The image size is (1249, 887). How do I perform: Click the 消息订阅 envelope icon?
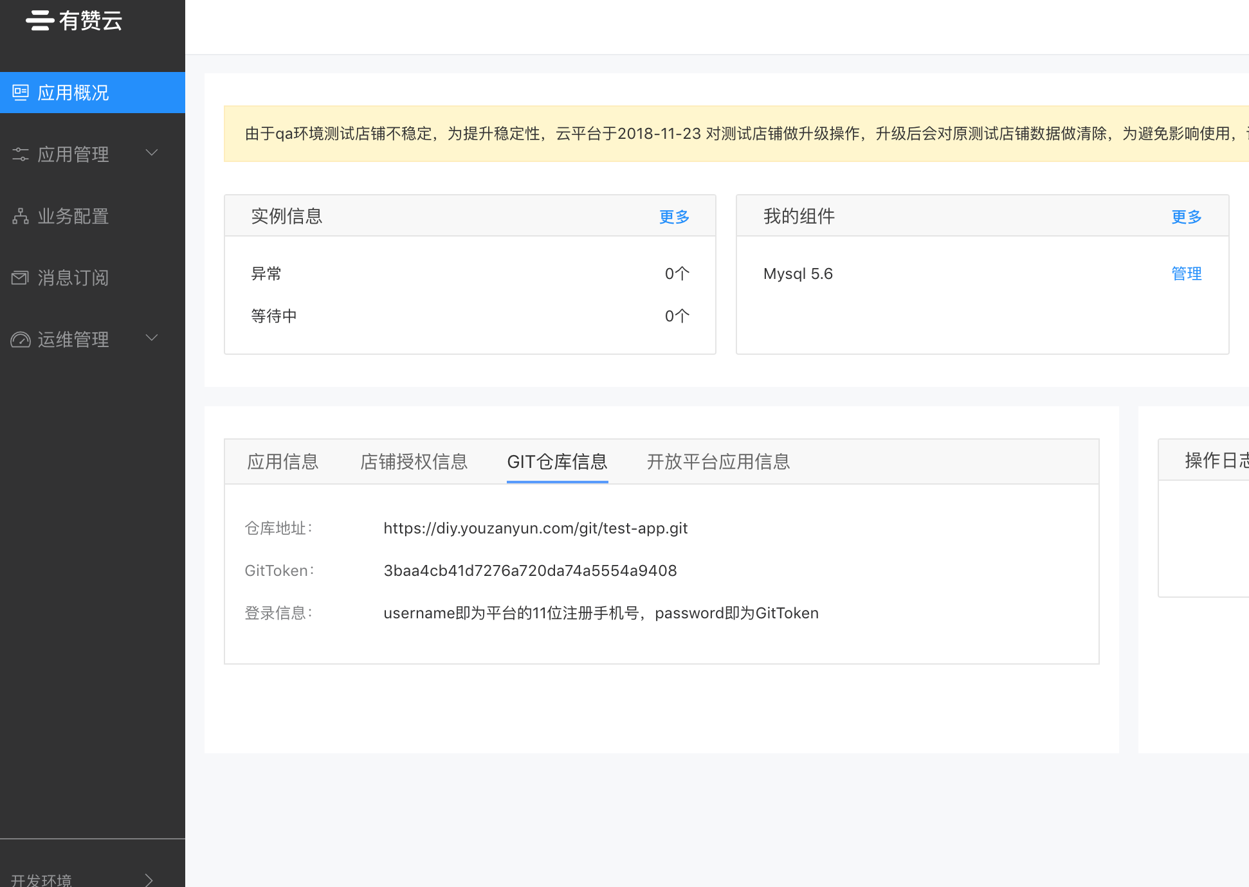pyautogui.click(x=21, y=278)
